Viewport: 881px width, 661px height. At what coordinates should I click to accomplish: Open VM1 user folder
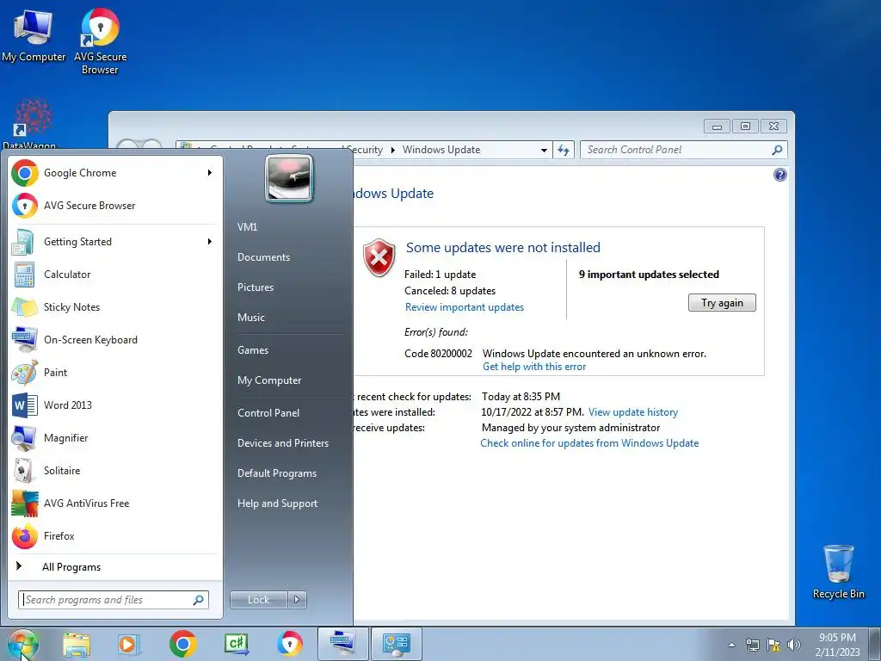[247, 227]
